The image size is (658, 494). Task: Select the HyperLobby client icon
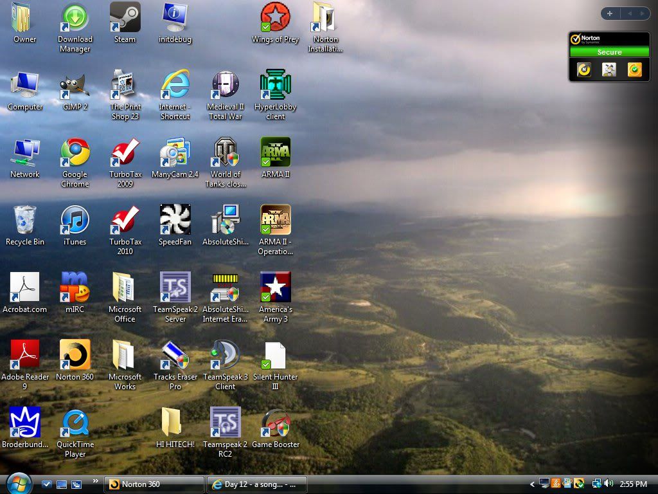coord(275,84)
